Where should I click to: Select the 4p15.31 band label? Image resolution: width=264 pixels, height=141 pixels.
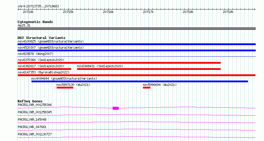(24, 25)
